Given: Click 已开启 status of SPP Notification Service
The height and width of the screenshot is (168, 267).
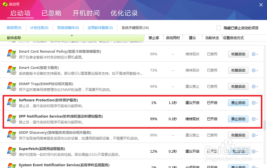Looking at the screenshot, I should [x=212, y=119].
